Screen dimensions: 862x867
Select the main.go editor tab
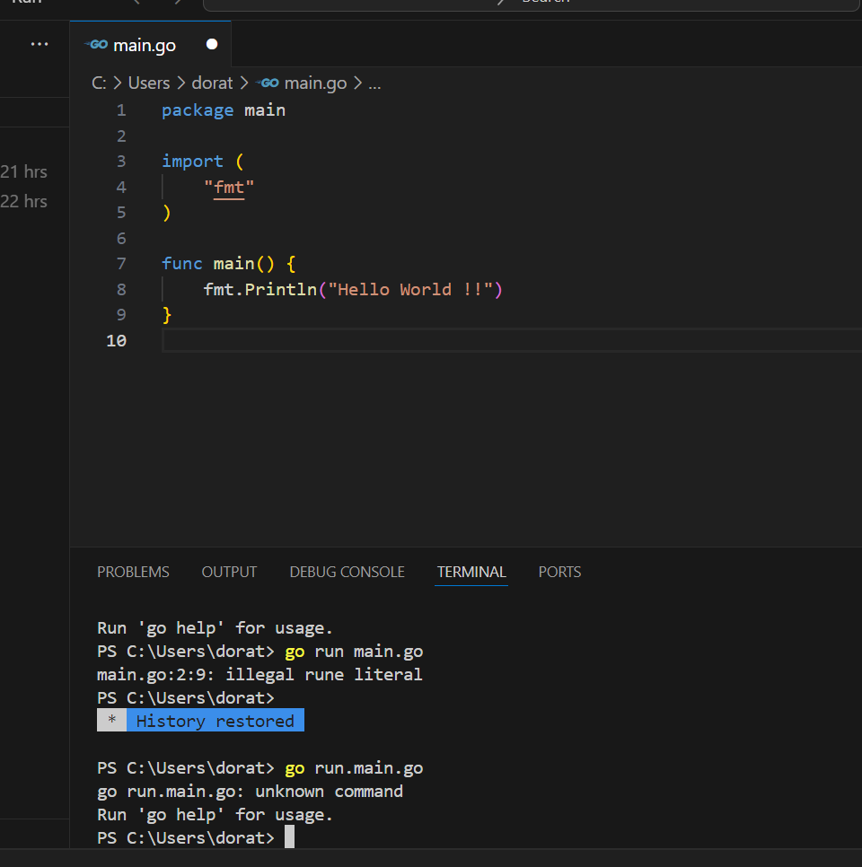click(144, 45)
